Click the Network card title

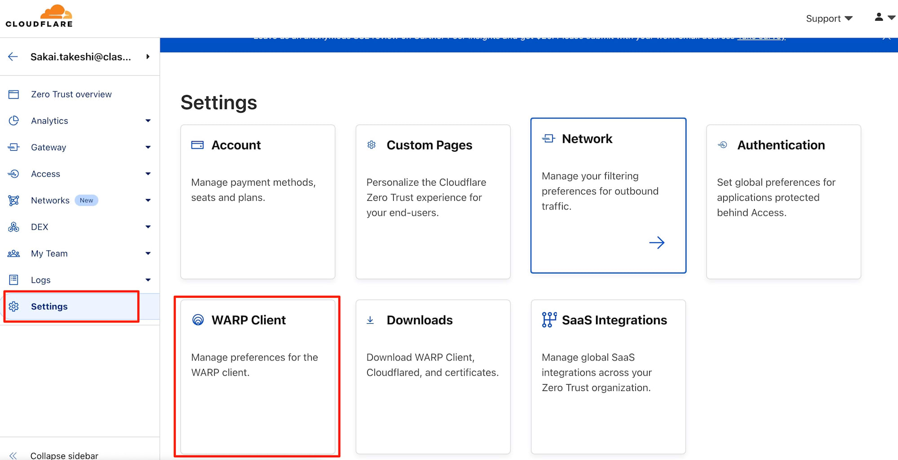click(587, 139)
